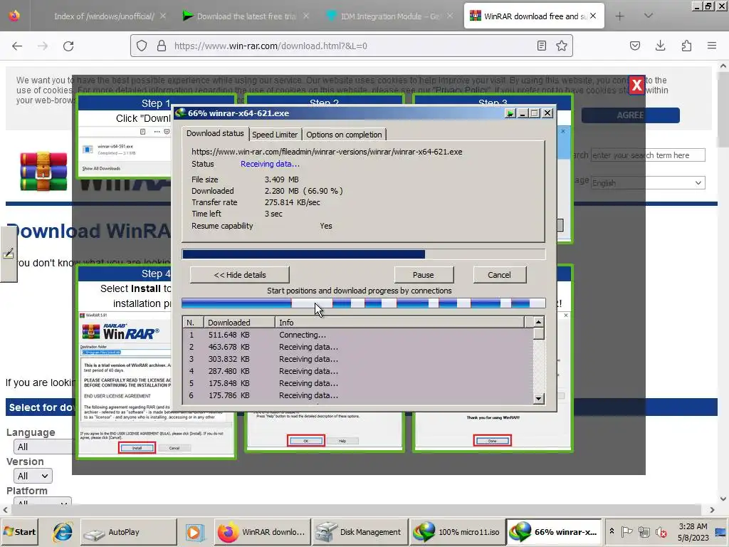This screenshot has height=547, width=729.
Task: Click Firefox back navigation arrow
Action: point(17,46)
